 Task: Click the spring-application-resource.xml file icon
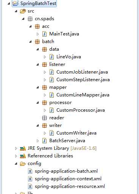30,186
